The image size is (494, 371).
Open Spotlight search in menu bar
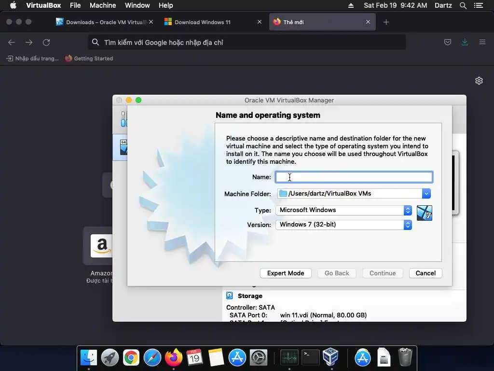(463, 5)
